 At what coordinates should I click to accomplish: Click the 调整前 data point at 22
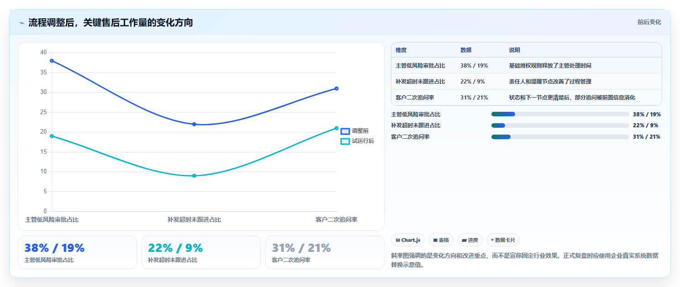[x=194, y=124]
